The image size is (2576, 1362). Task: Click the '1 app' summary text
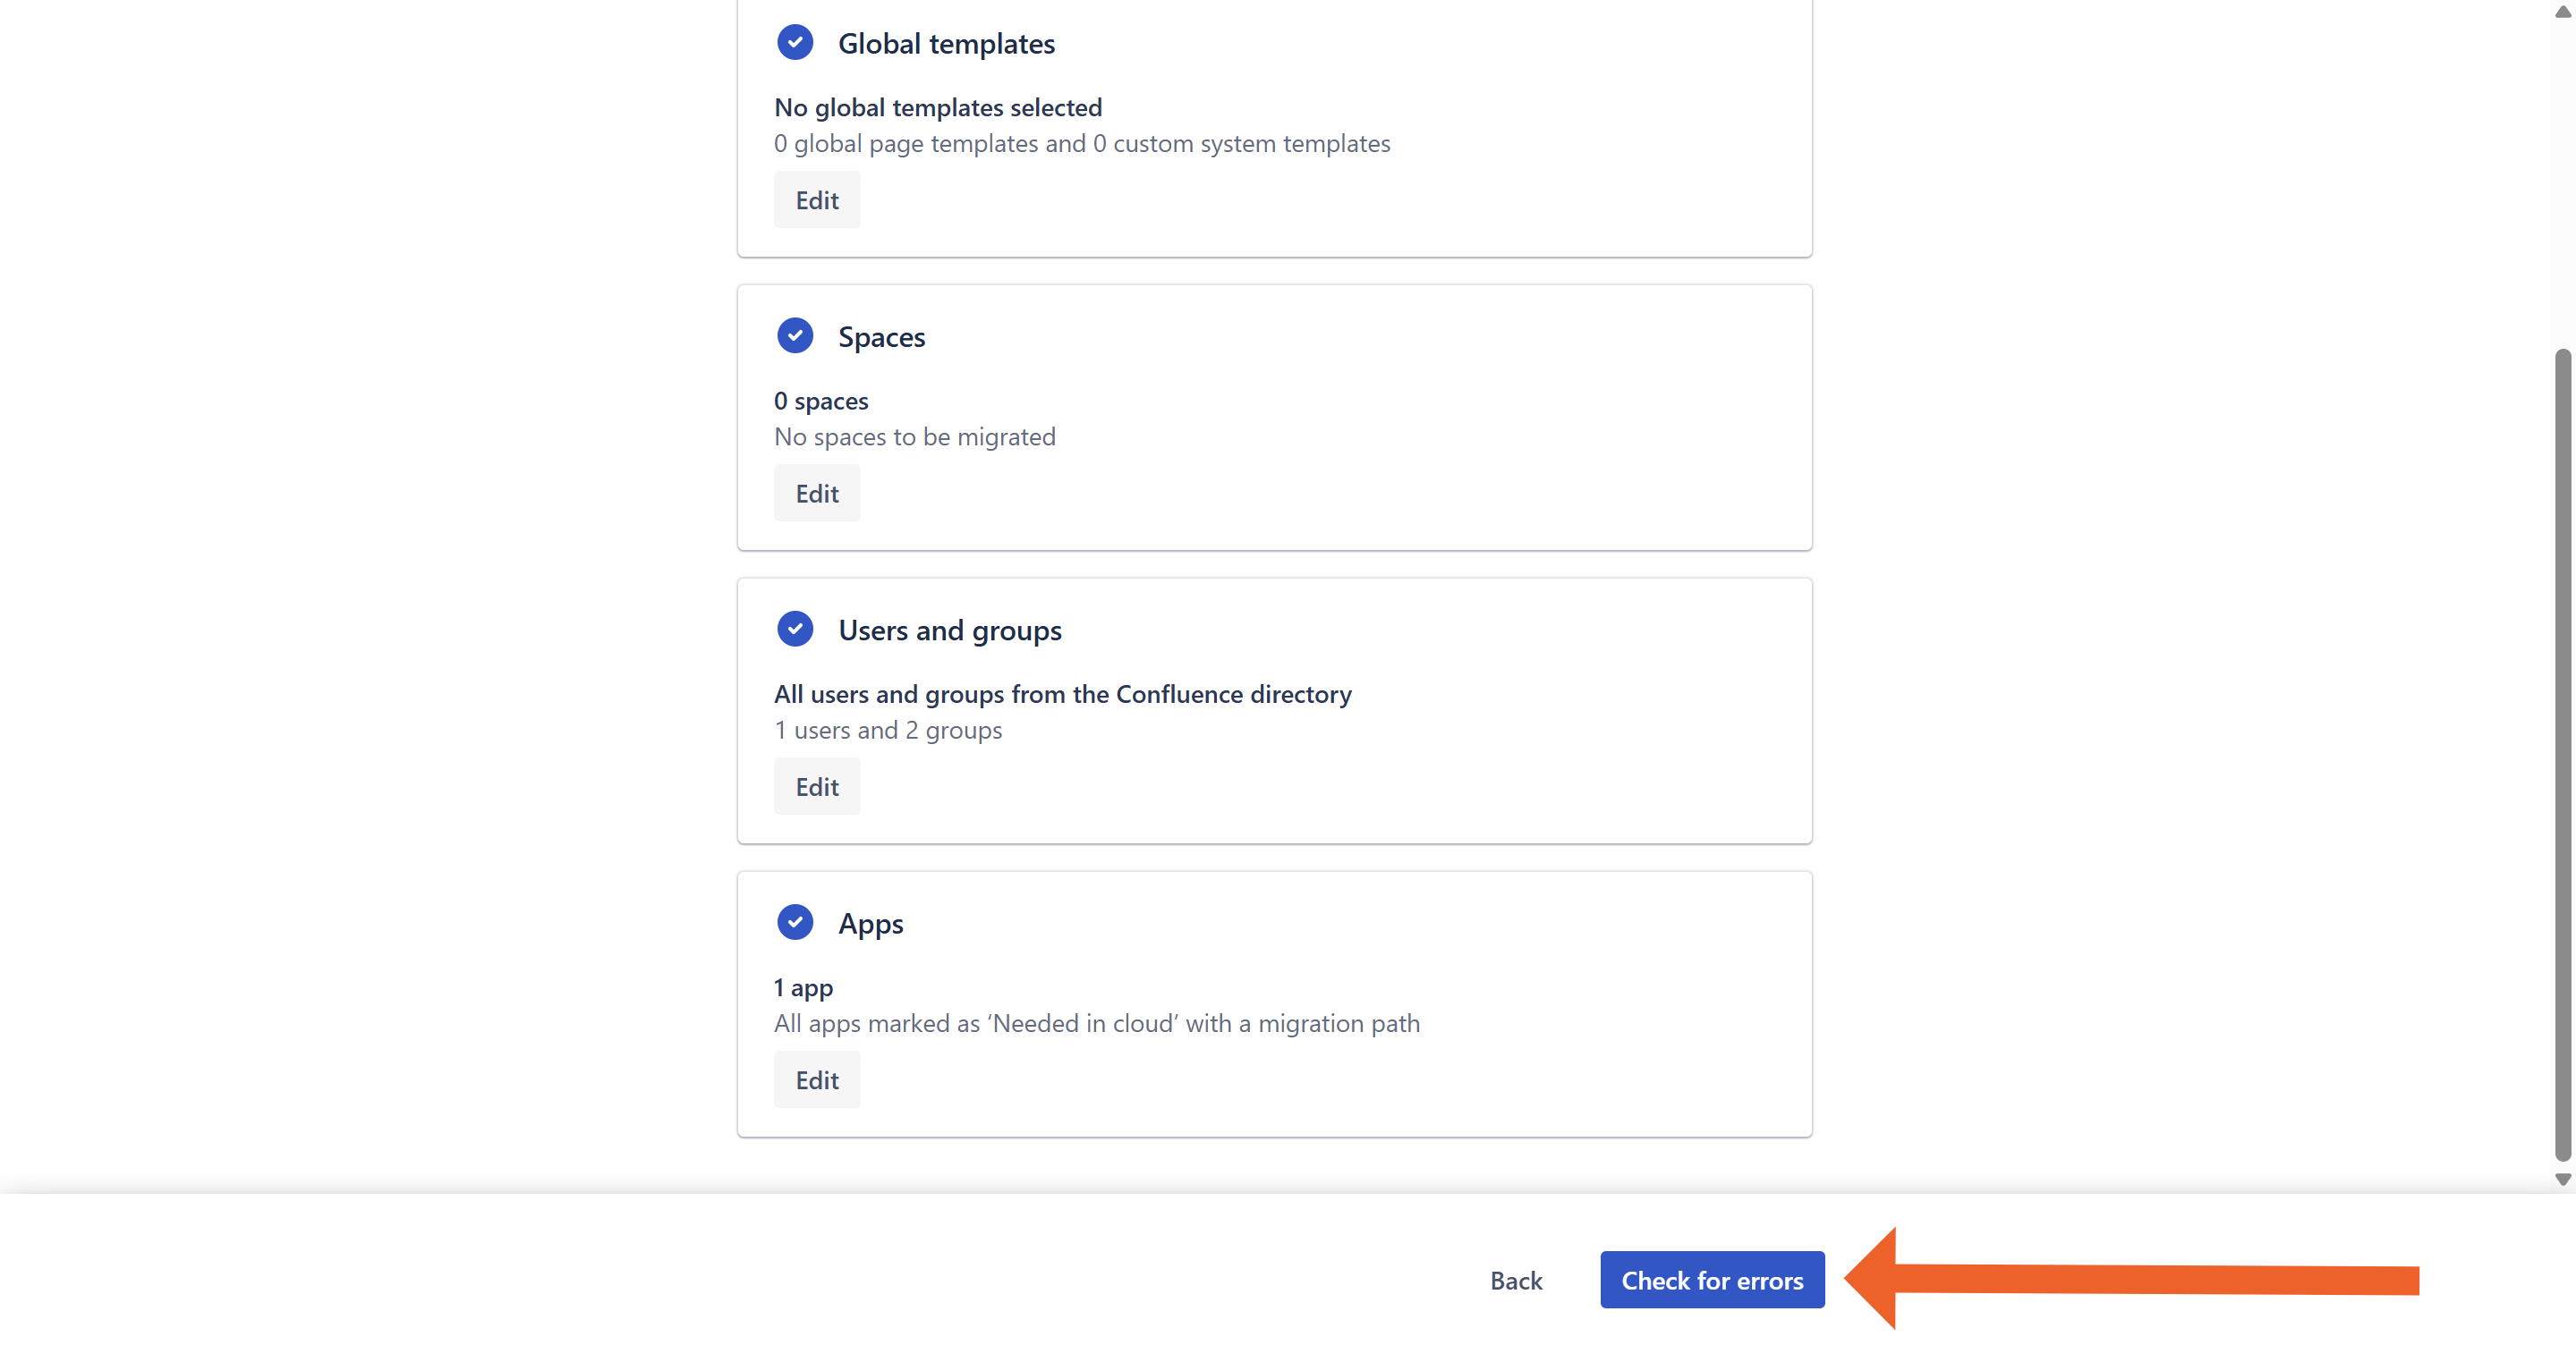pos(803,988)
